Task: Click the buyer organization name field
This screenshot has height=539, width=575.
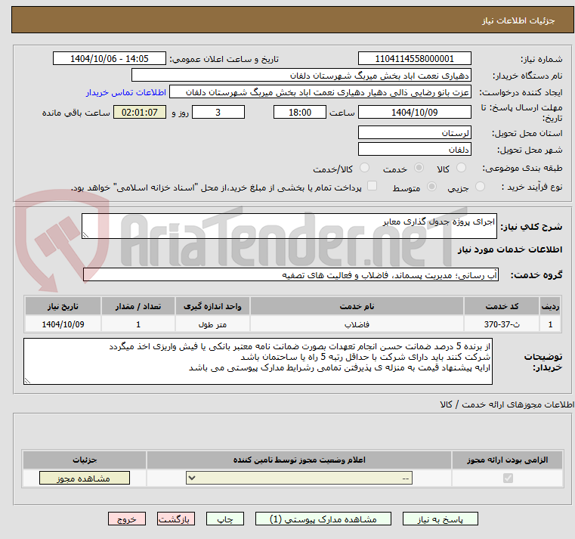Action: pos(301,76)
